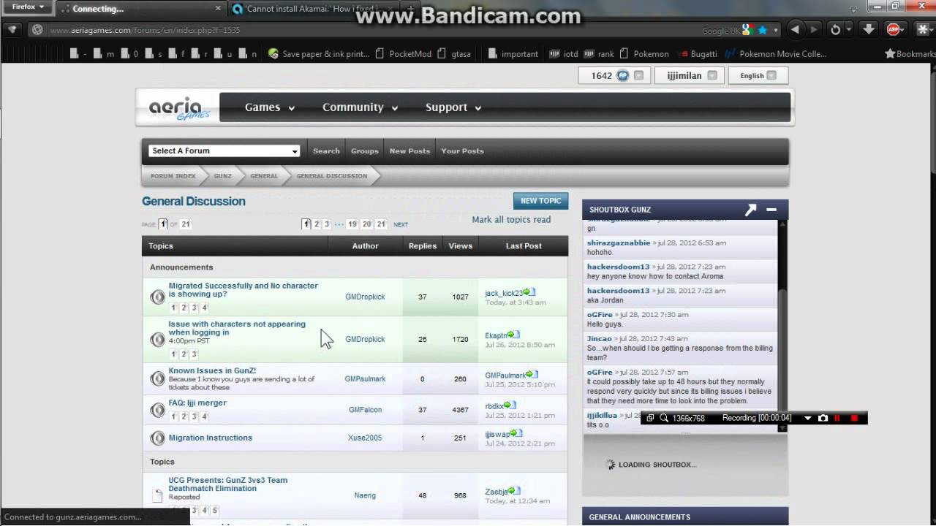
Task: Open the Aeria Games logo home
Action: [x=178, y=107]
